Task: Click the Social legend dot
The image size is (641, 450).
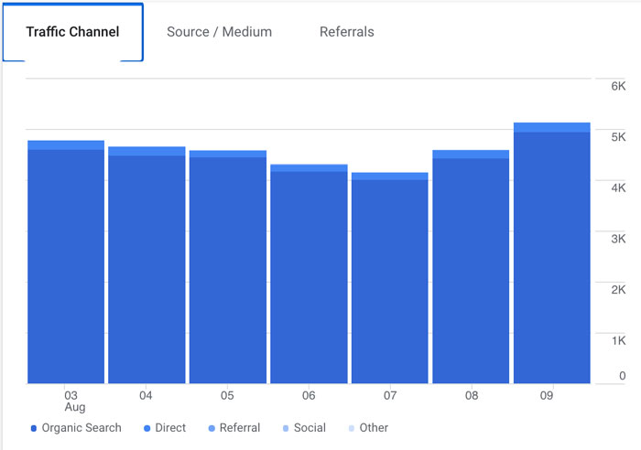Action: 285,428
